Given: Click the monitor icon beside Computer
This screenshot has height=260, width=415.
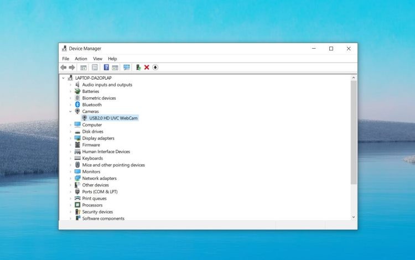Looking at the screenshot, I should pyautogui.click(x=77, y=124).
